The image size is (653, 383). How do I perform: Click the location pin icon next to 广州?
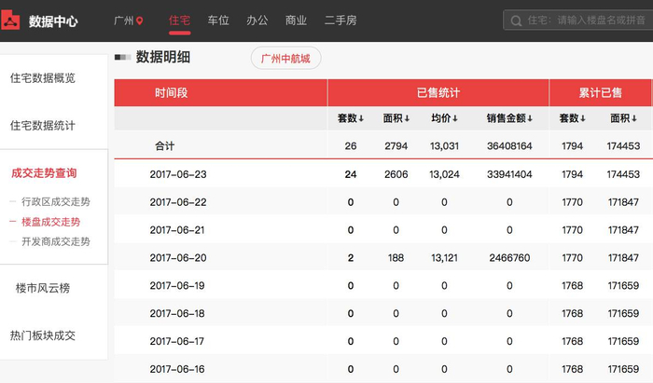coord(140,21)
